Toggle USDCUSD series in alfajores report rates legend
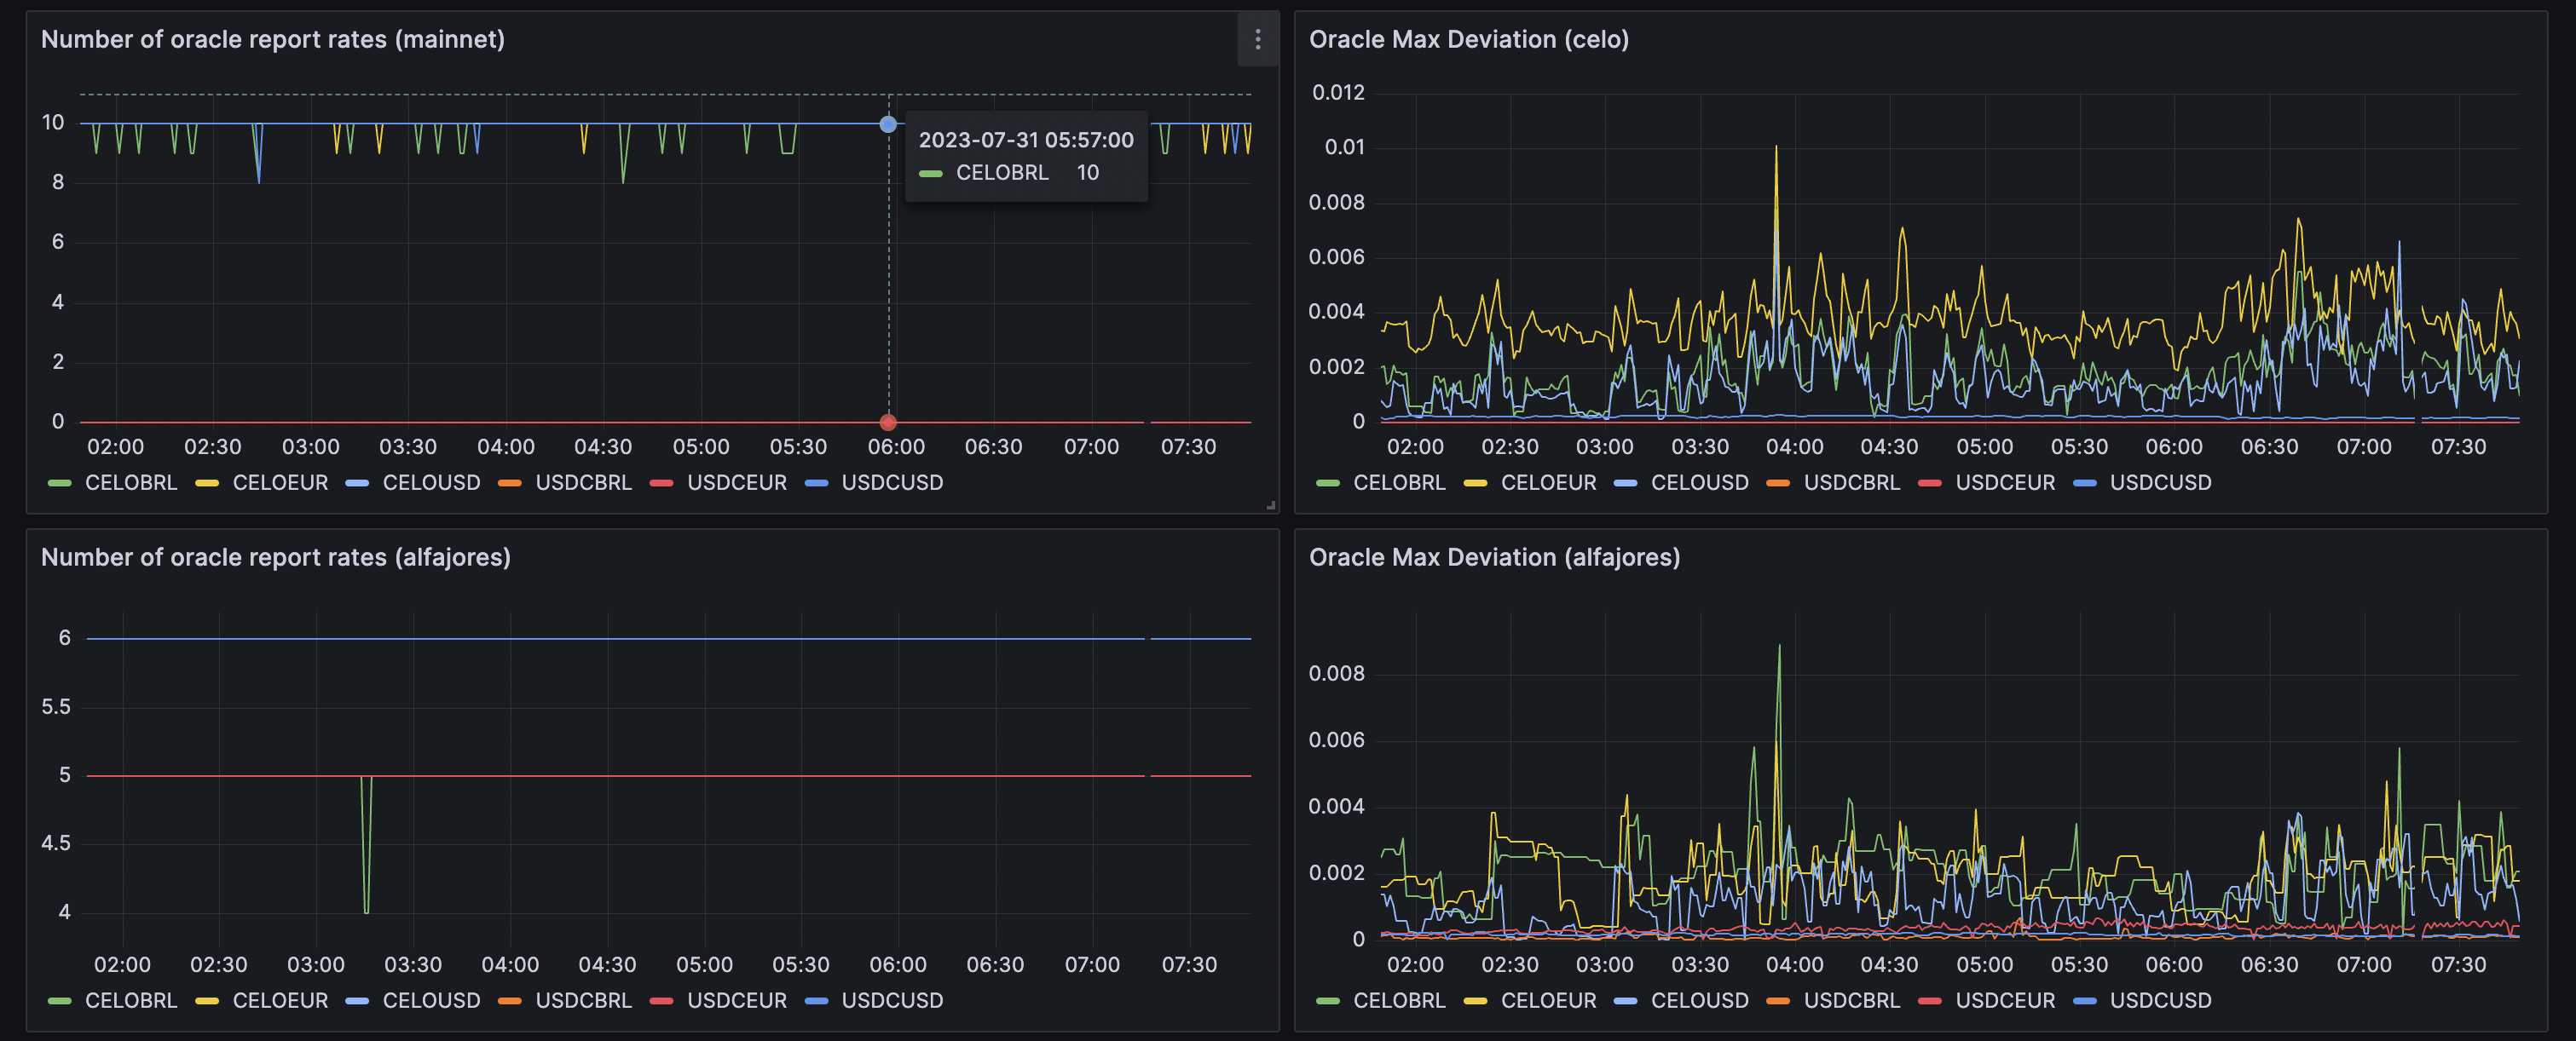Image resolution: width=2576 pixels, height=1041 pixels. pos(892,1000)
